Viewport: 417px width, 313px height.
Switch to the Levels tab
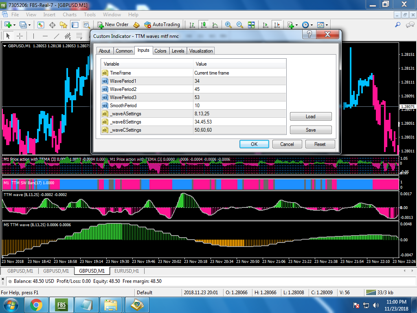178,51
